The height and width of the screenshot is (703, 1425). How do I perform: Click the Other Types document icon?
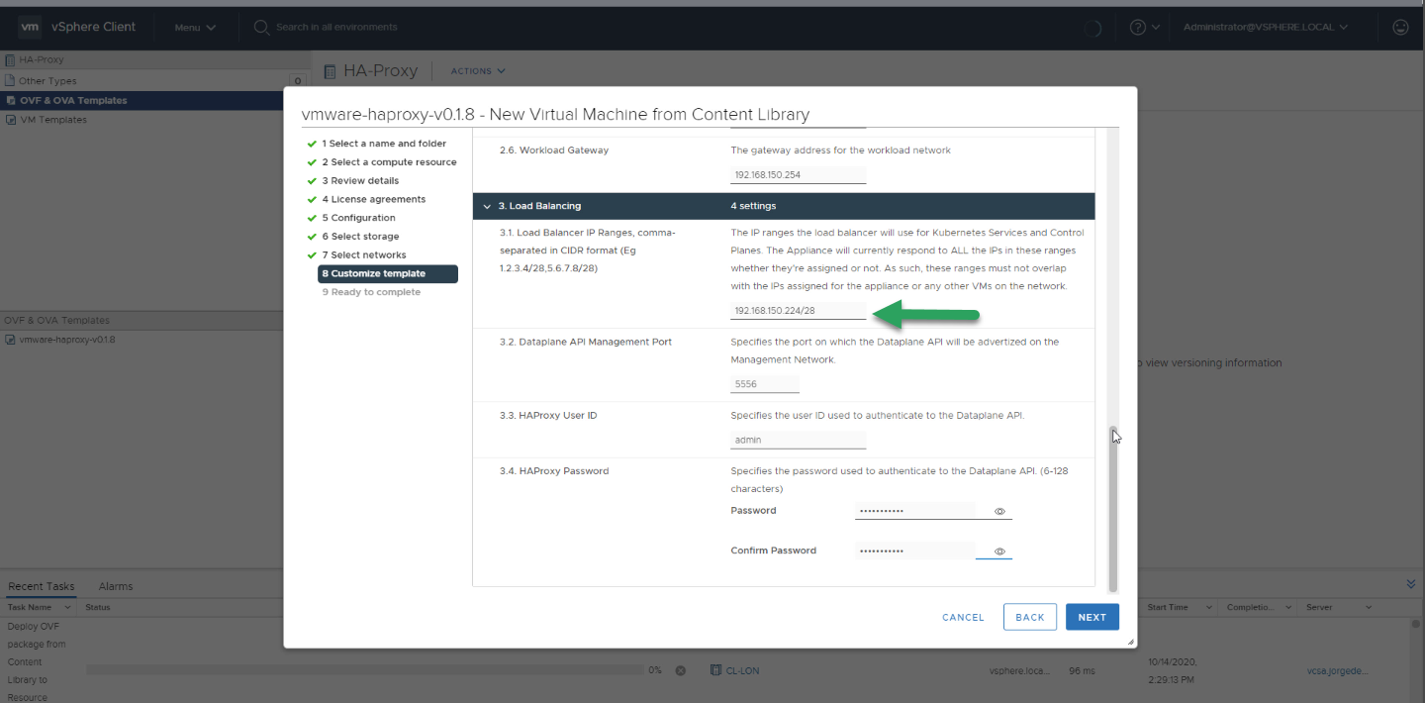(10, 81)
